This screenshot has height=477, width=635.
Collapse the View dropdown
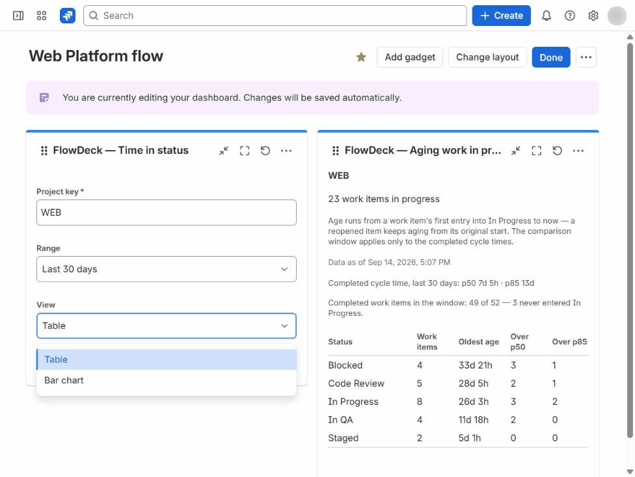(x=167, y=326)
